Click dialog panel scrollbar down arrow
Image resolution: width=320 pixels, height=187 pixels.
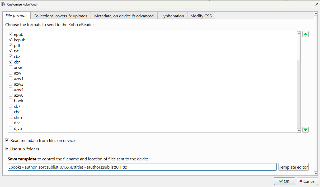tap(316, 174)
